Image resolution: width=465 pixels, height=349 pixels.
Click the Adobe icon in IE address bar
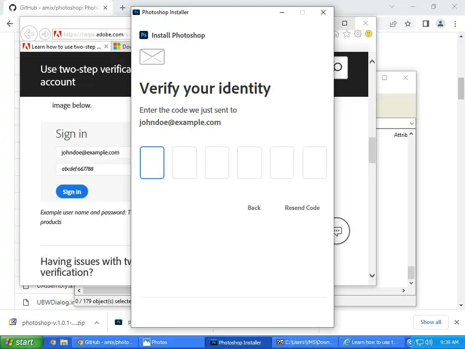pos(58,34)
